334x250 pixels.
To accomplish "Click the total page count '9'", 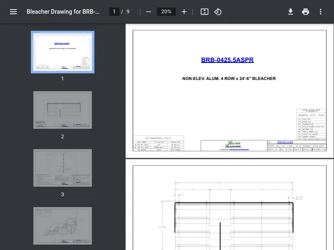I will coord(128,12).
